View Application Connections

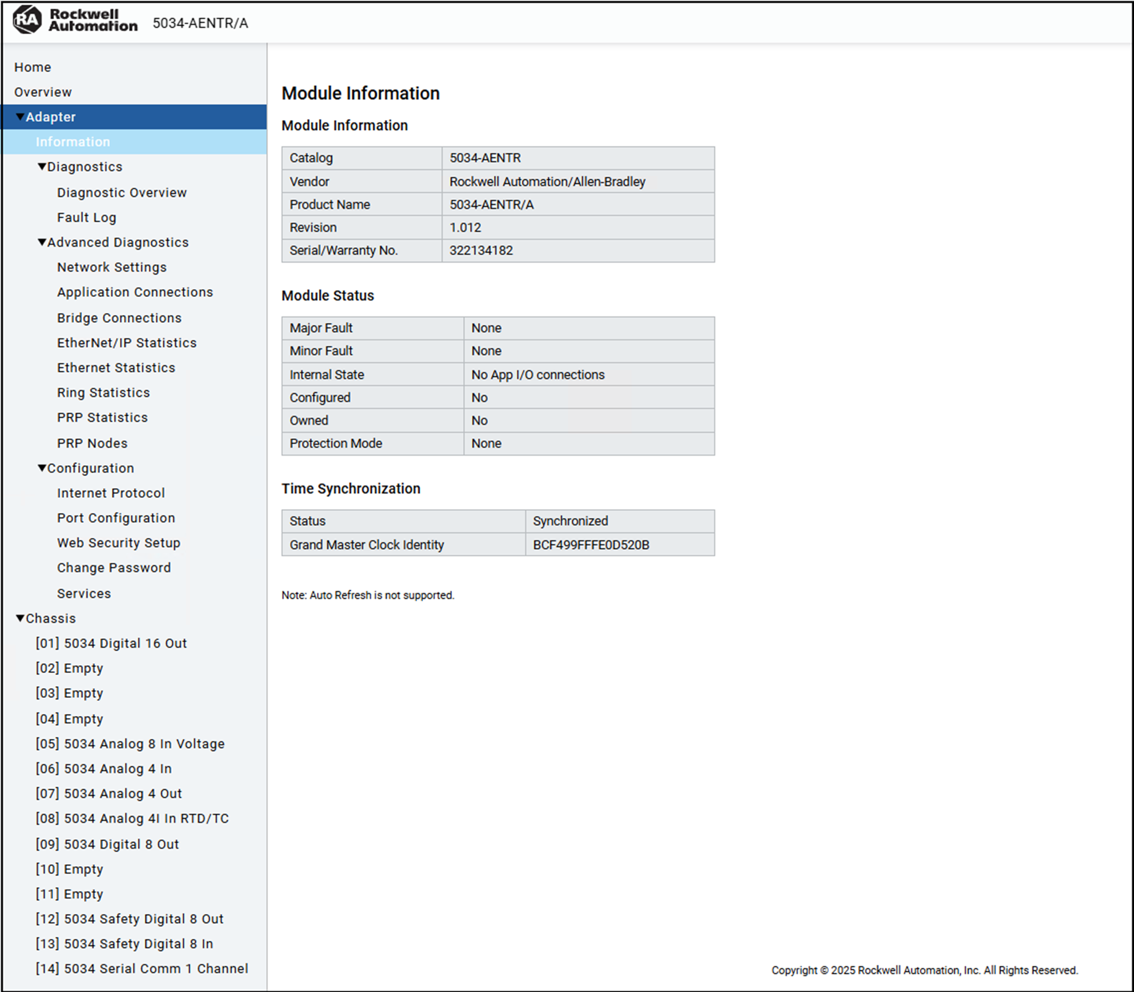(x=135, y=292)
